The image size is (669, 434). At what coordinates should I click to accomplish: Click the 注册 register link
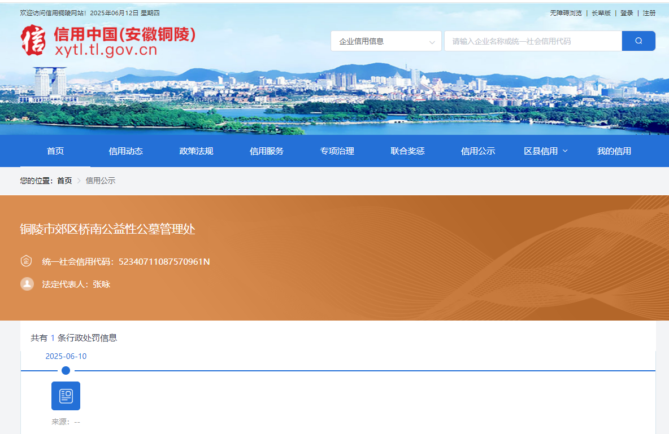pos(649,13)
